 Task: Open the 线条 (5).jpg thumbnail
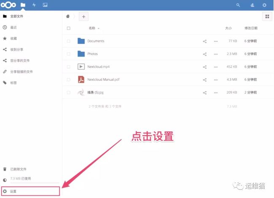[x=81, y=92]
